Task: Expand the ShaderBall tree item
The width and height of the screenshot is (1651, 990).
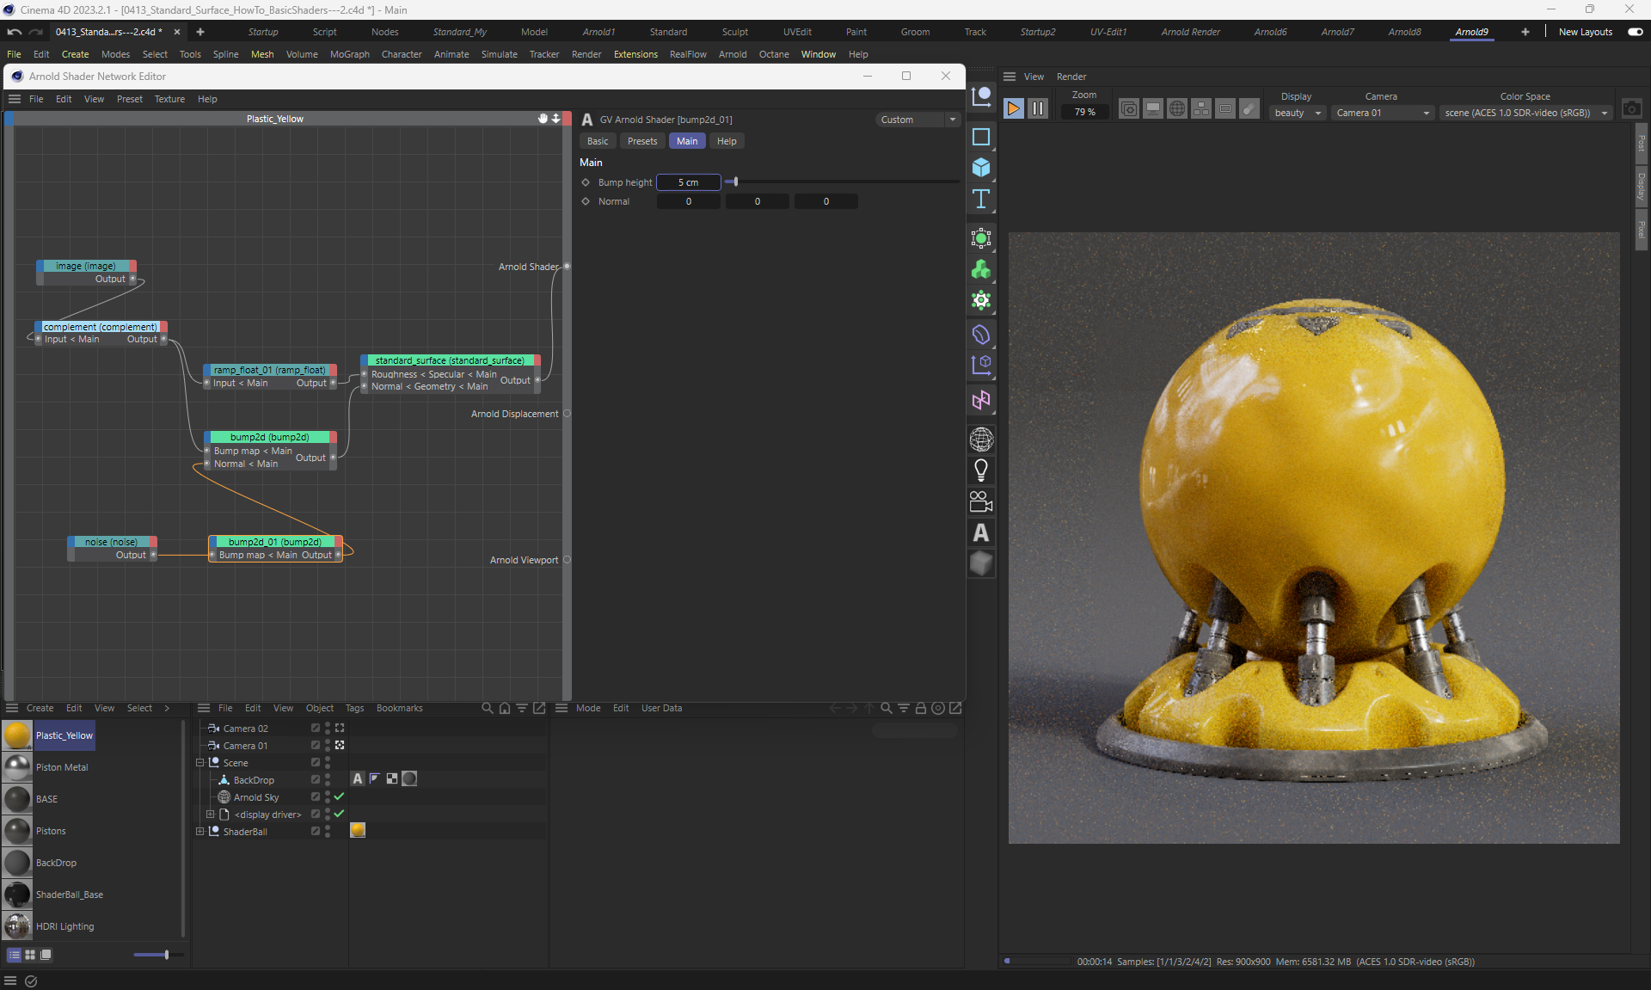Action: click(x=200, y=831)
